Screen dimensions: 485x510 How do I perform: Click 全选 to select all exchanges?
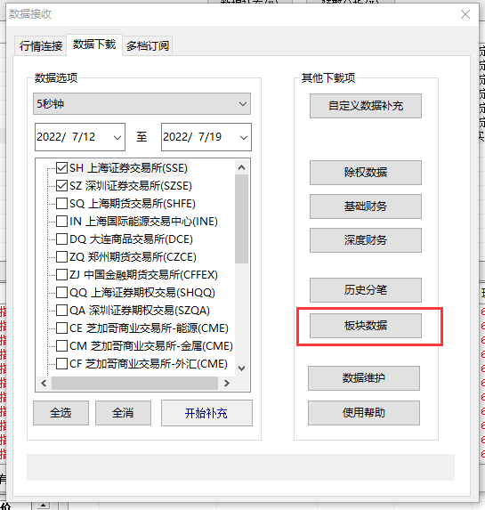pos(61,413)
